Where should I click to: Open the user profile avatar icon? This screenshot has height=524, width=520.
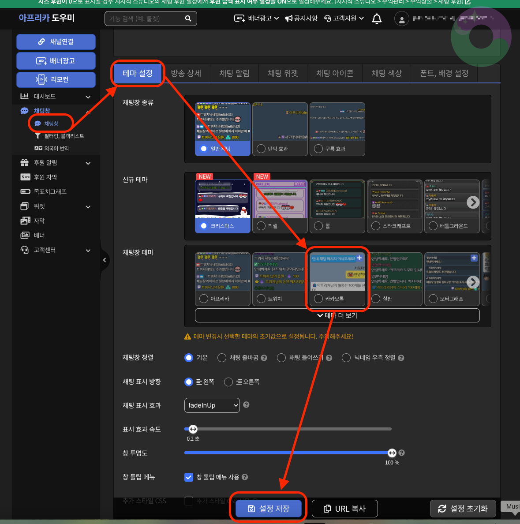click(402, 19)
